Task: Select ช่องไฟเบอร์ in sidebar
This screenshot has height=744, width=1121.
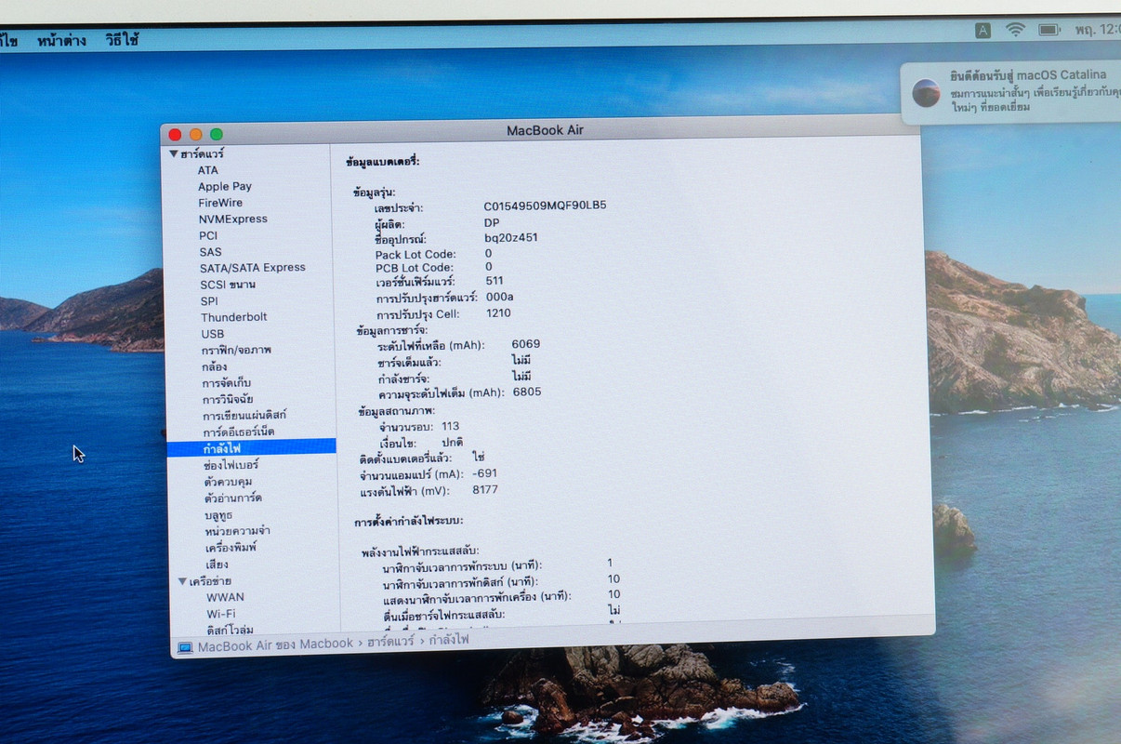Action: (231, 464)
